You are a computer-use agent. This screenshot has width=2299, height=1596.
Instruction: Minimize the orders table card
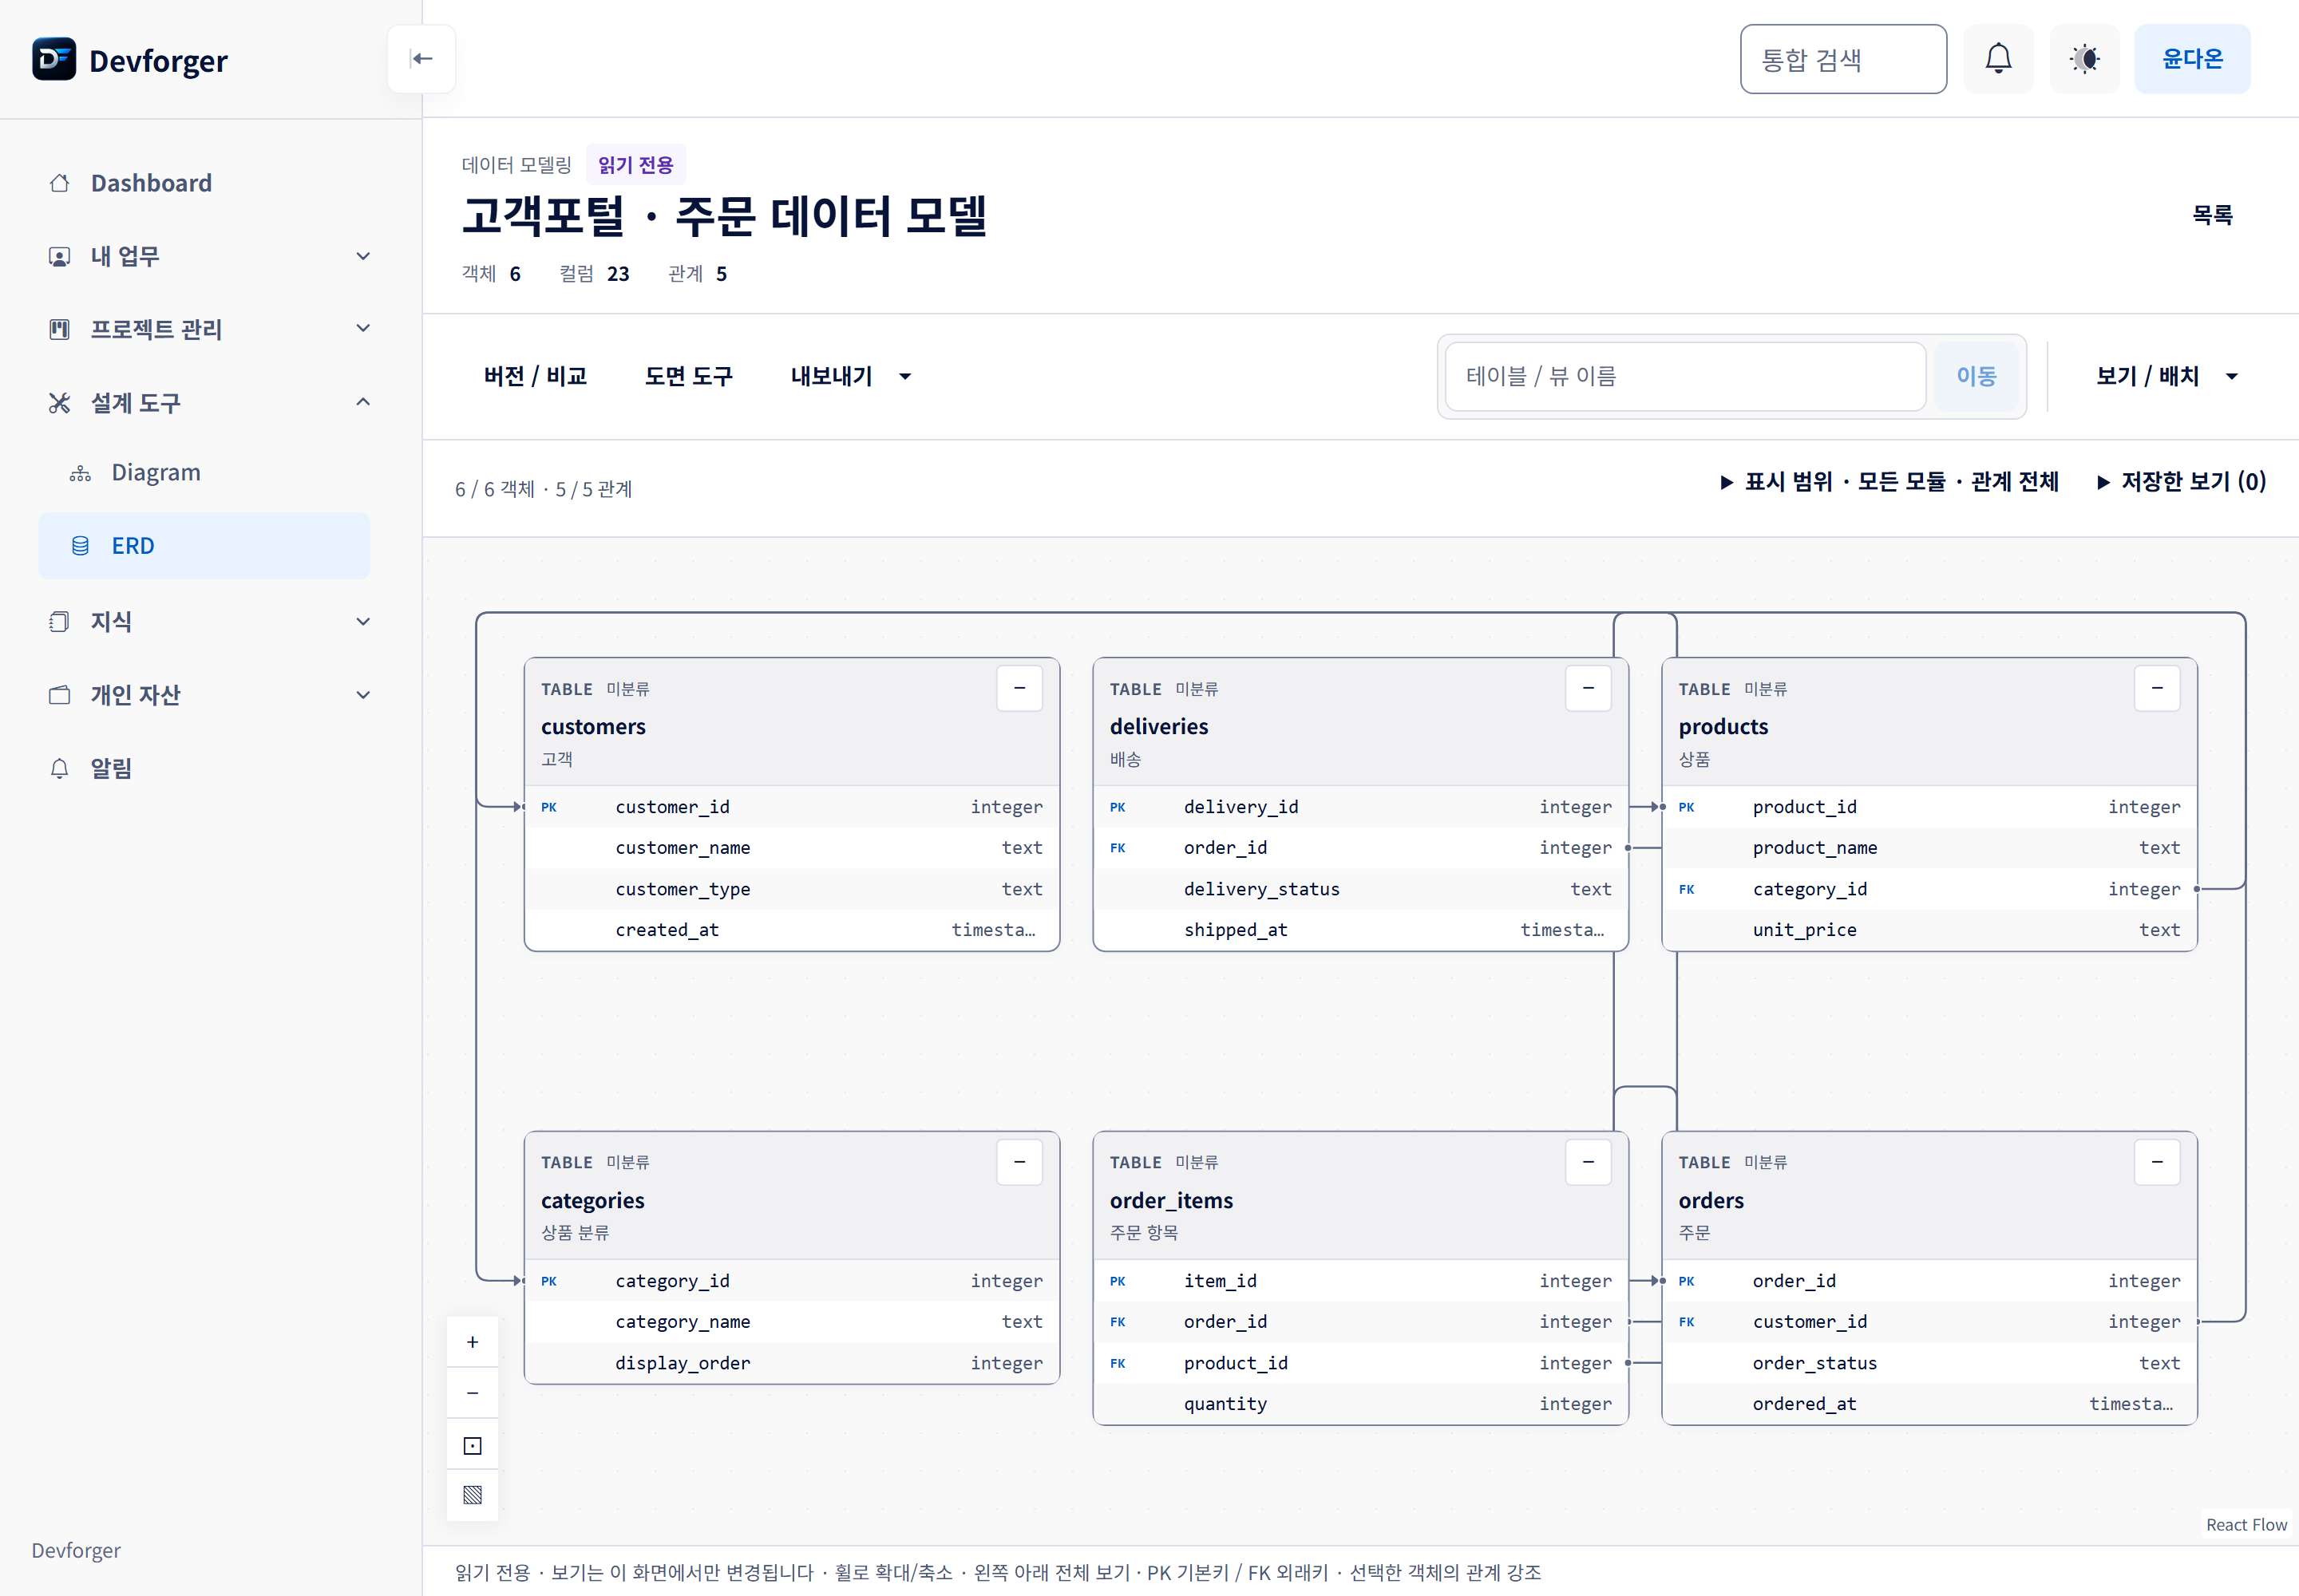[x=2157, y=1162]
